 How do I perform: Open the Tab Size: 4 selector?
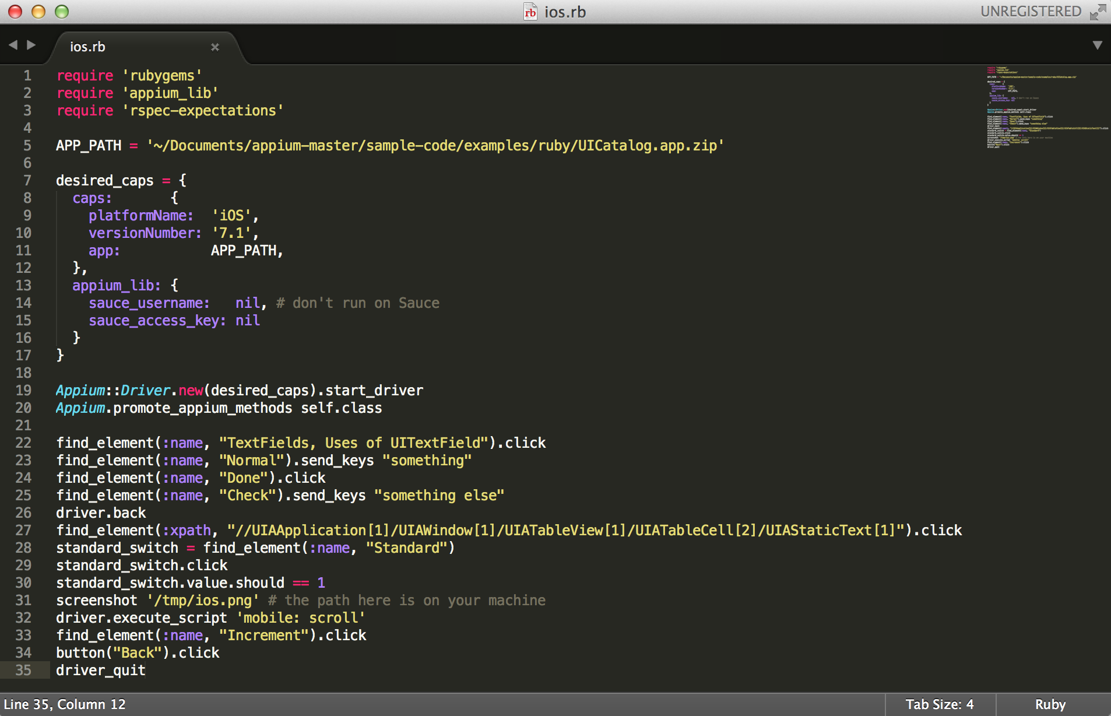click(x=939, y=704)
